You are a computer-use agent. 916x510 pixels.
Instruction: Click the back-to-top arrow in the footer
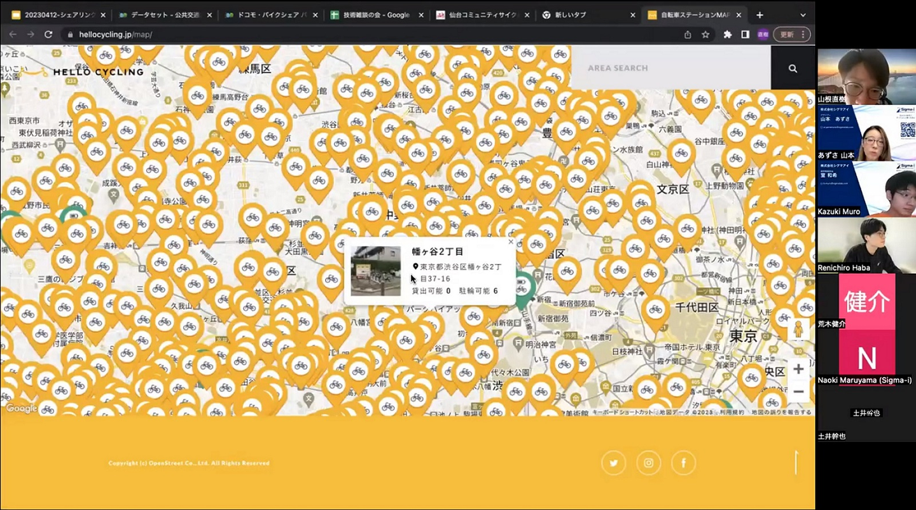pos(796,462)
